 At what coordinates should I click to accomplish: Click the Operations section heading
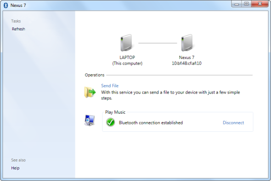[x=95, y=75]
